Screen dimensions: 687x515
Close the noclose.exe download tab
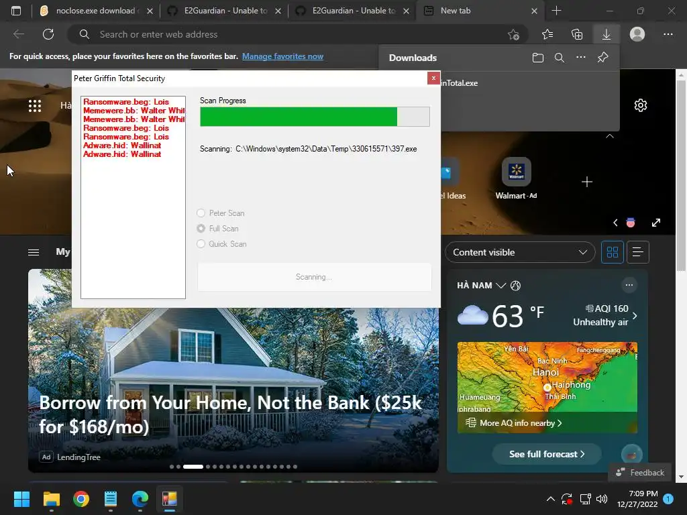coord(150,11)
